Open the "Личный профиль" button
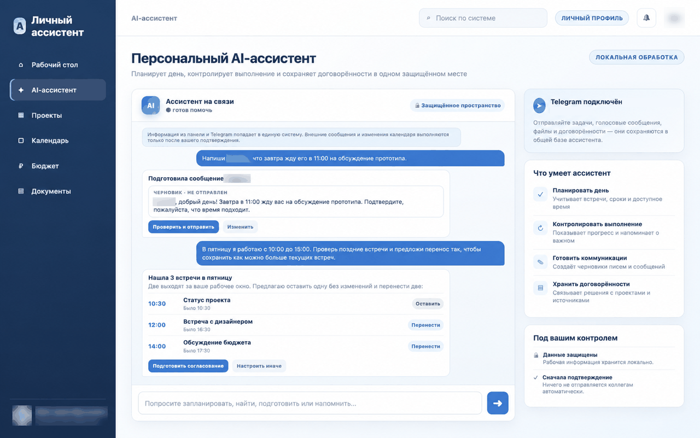700x438 pixels. (592, 18)
